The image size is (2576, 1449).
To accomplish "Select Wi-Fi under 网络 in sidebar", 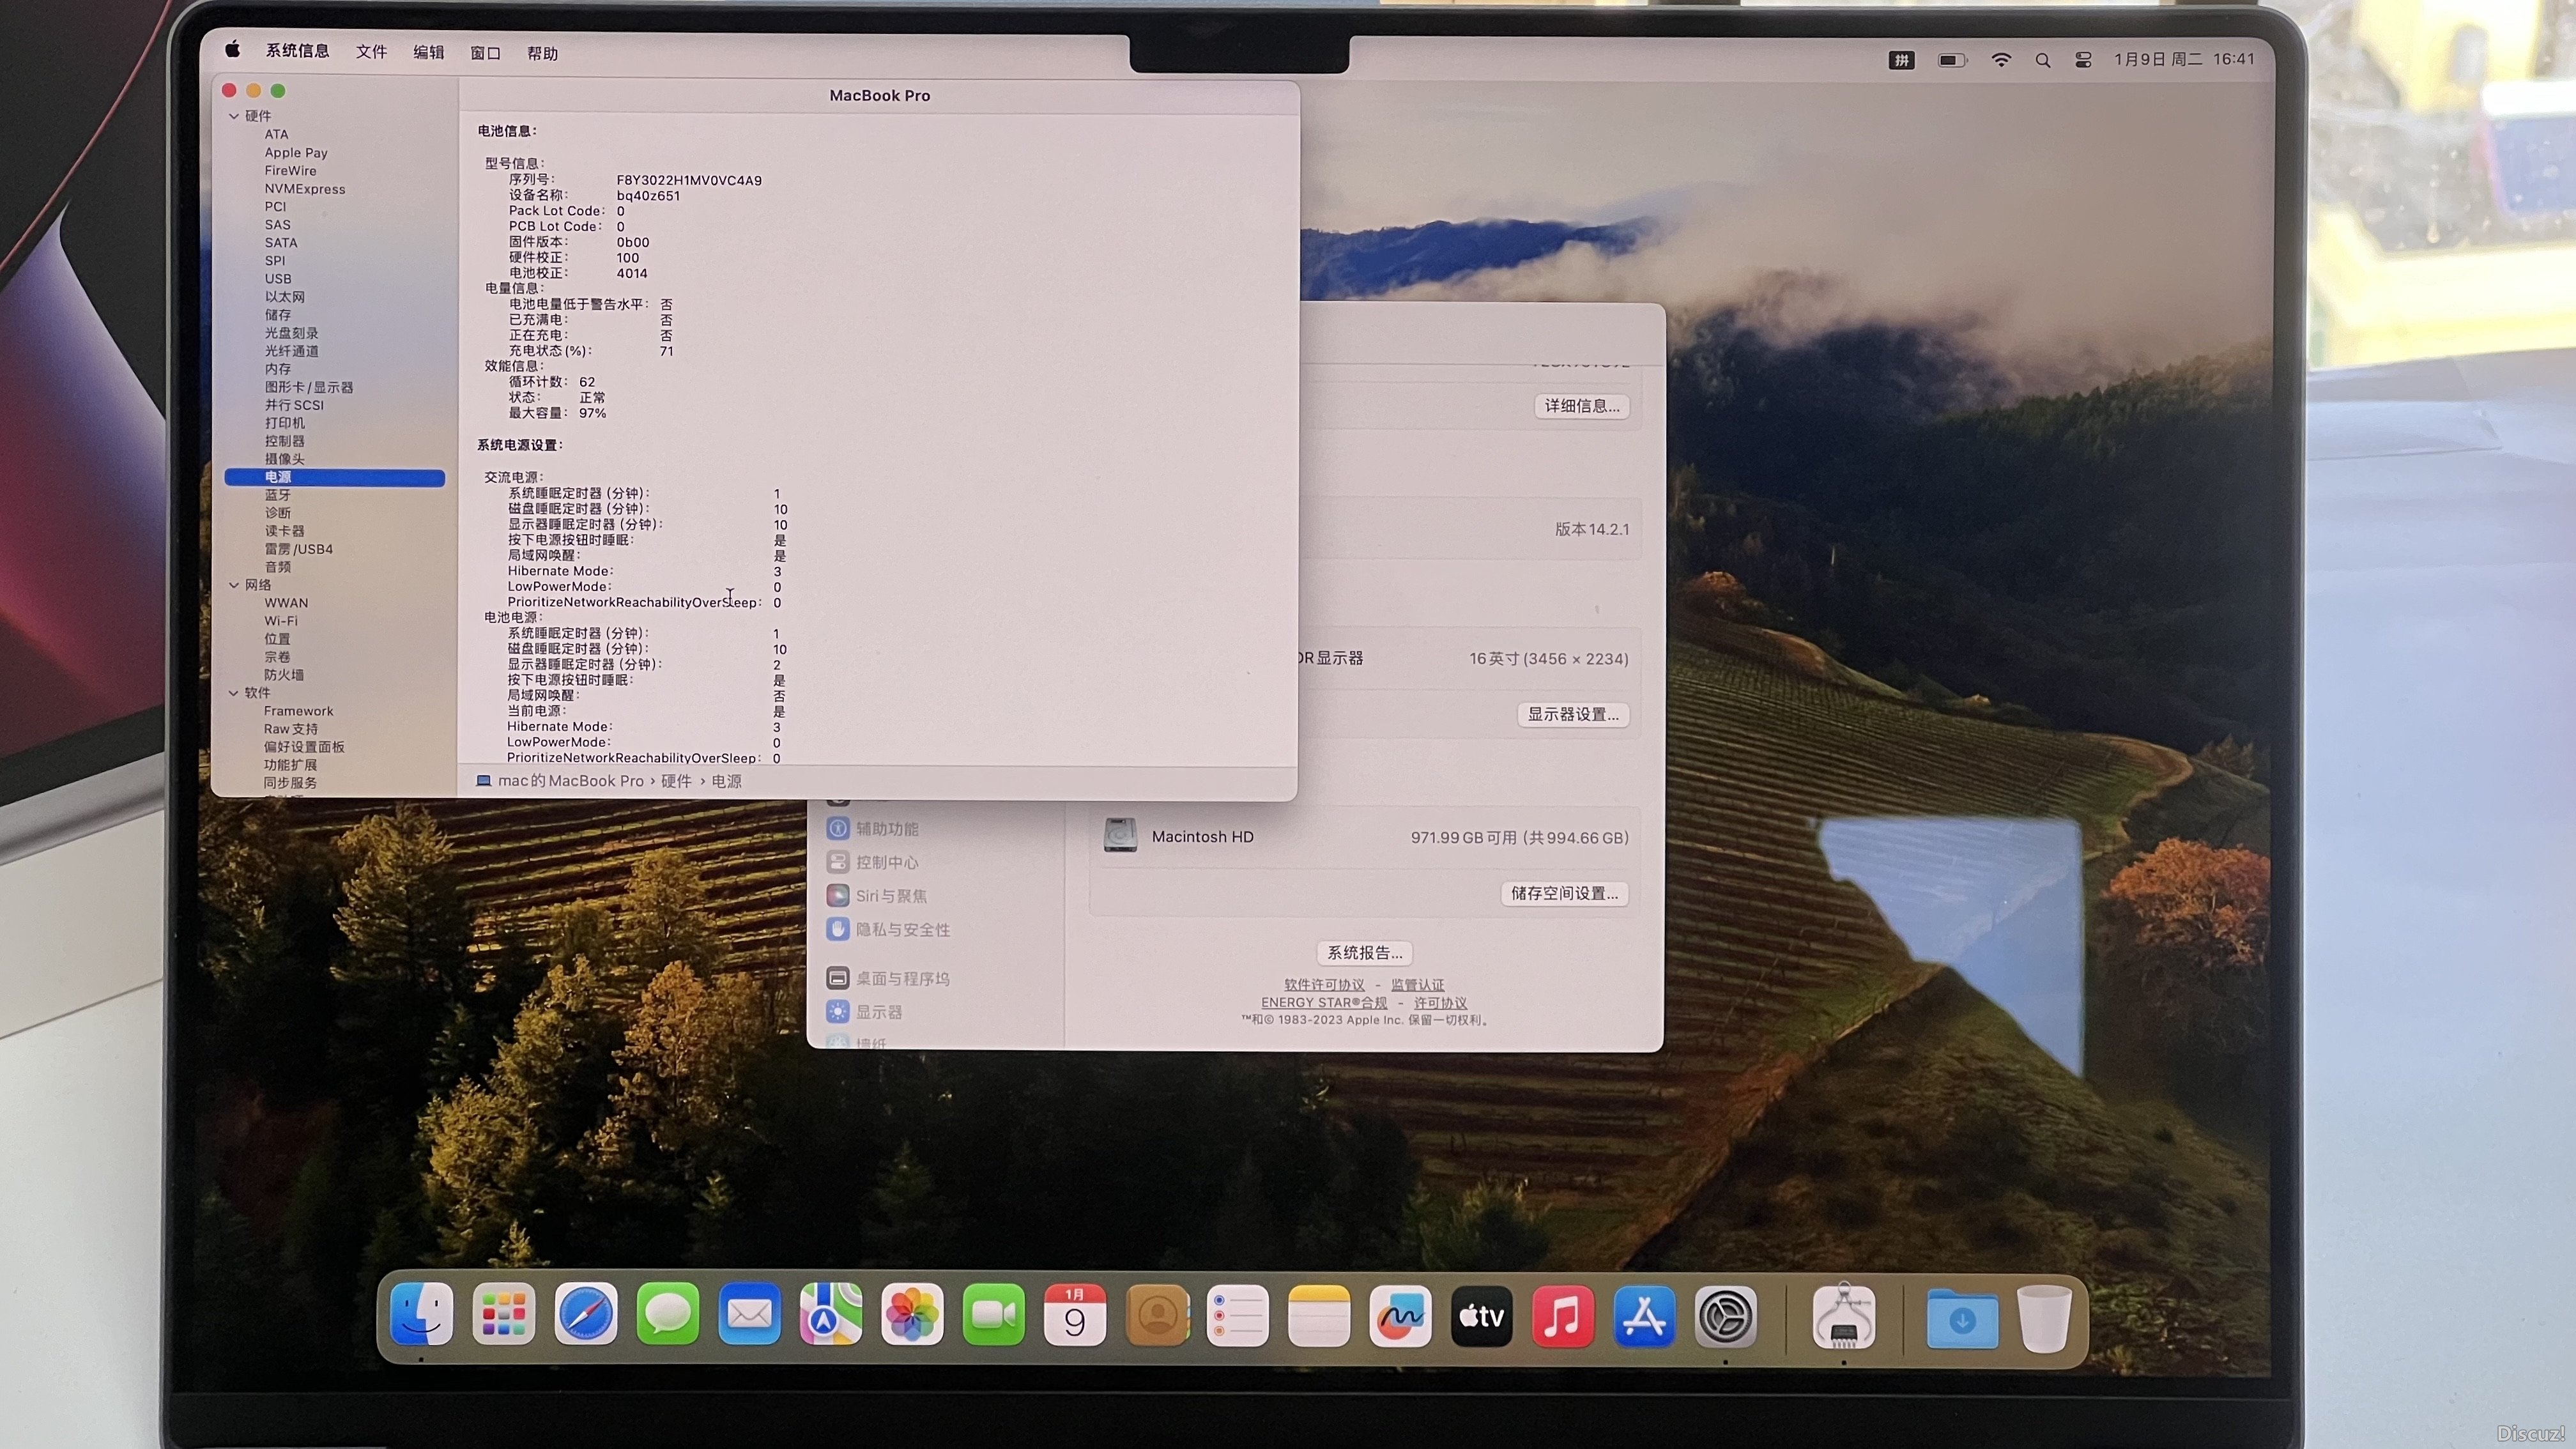I will click(x=281, y=621).
